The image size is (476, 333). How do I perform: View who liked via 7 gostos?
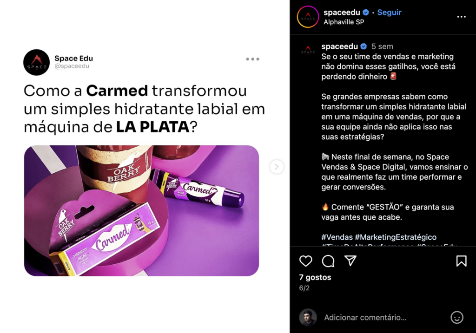click(315, 277)
